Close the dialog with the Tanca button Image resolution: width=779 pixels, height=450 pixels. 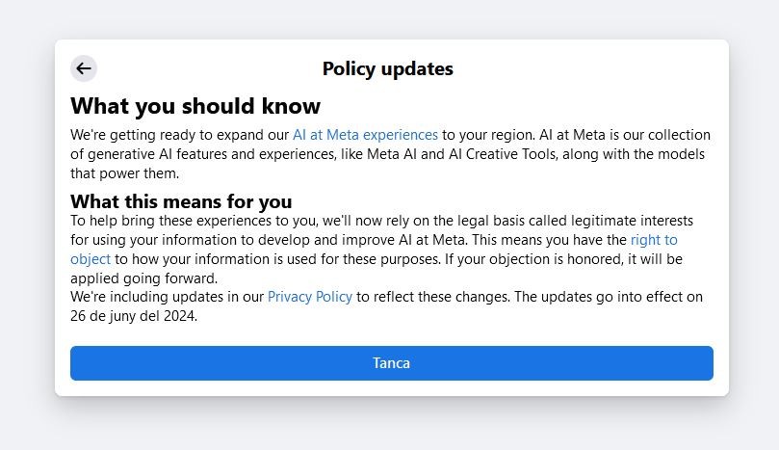click(x=392, y=363)
